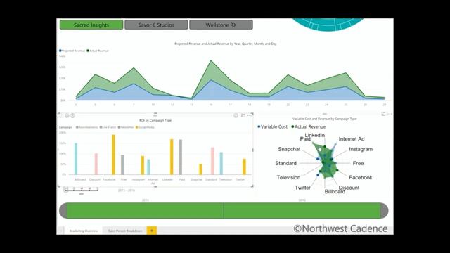Click the Discount label on the radar chart
Image resolution: width=450 pixels, height=253 pixels.
[x=349, y=188]
